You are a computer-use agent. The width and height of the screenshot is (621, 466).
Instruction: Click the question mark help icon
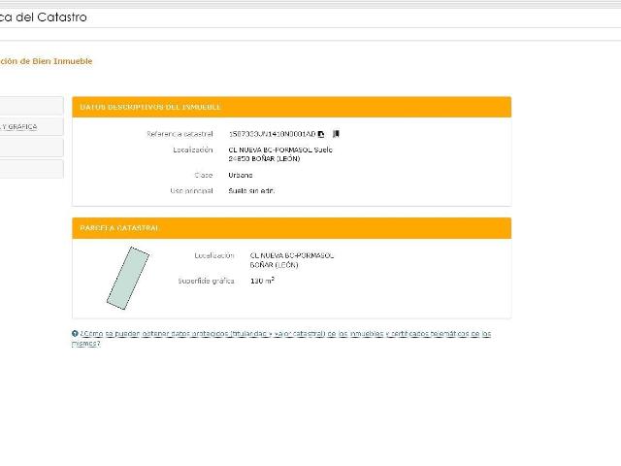coord(75,334)
